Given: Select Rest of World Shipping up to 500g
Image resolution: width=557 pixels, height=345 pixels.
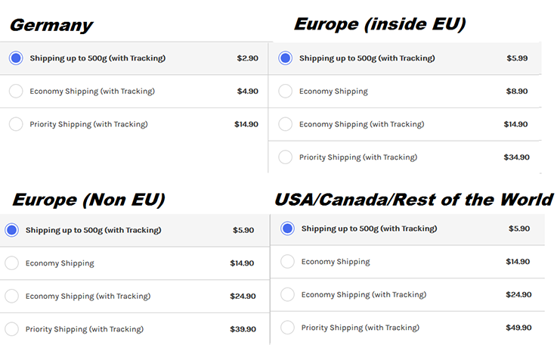Looking at the screenshot, I should coord(287,228).
